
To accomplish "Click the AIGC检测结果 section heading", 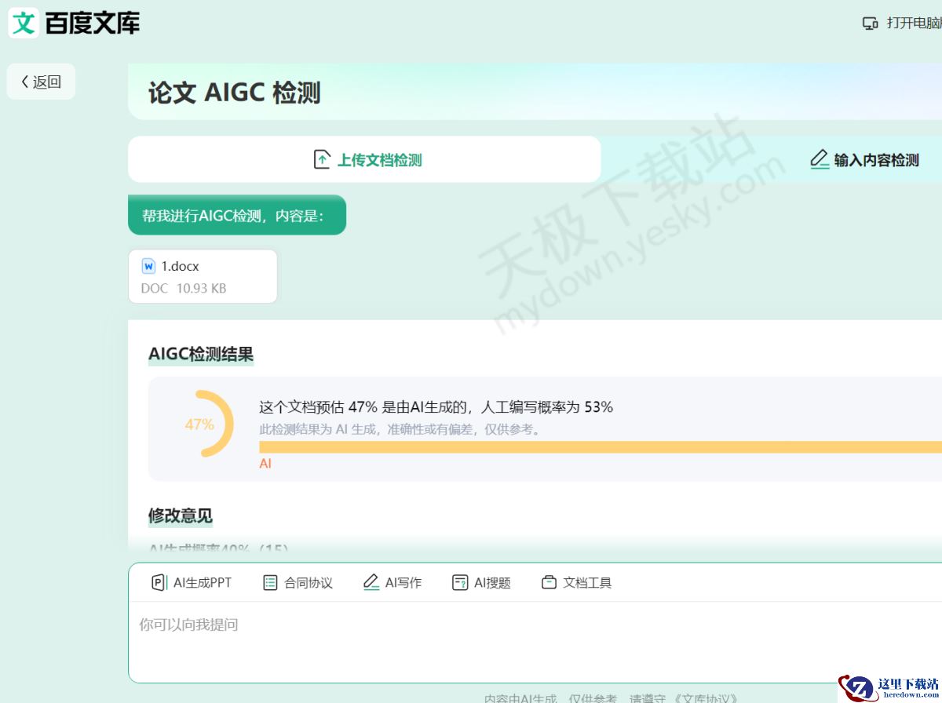I will pyautogui.click(x=200, y=354).
